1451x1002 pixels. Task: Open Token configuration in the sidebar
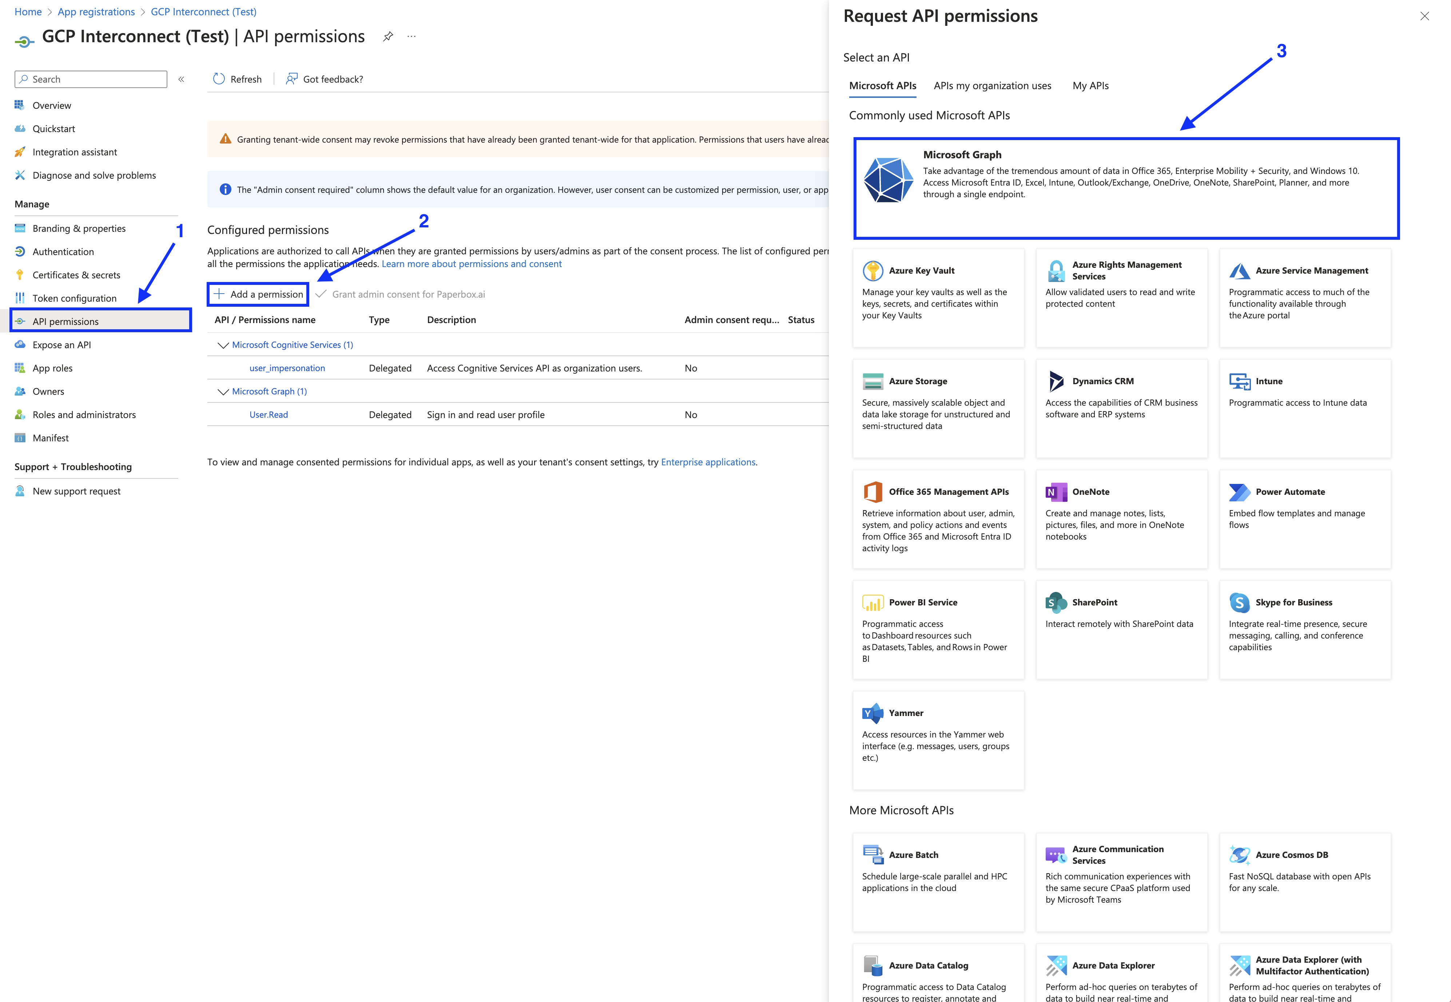click(75, 298)
